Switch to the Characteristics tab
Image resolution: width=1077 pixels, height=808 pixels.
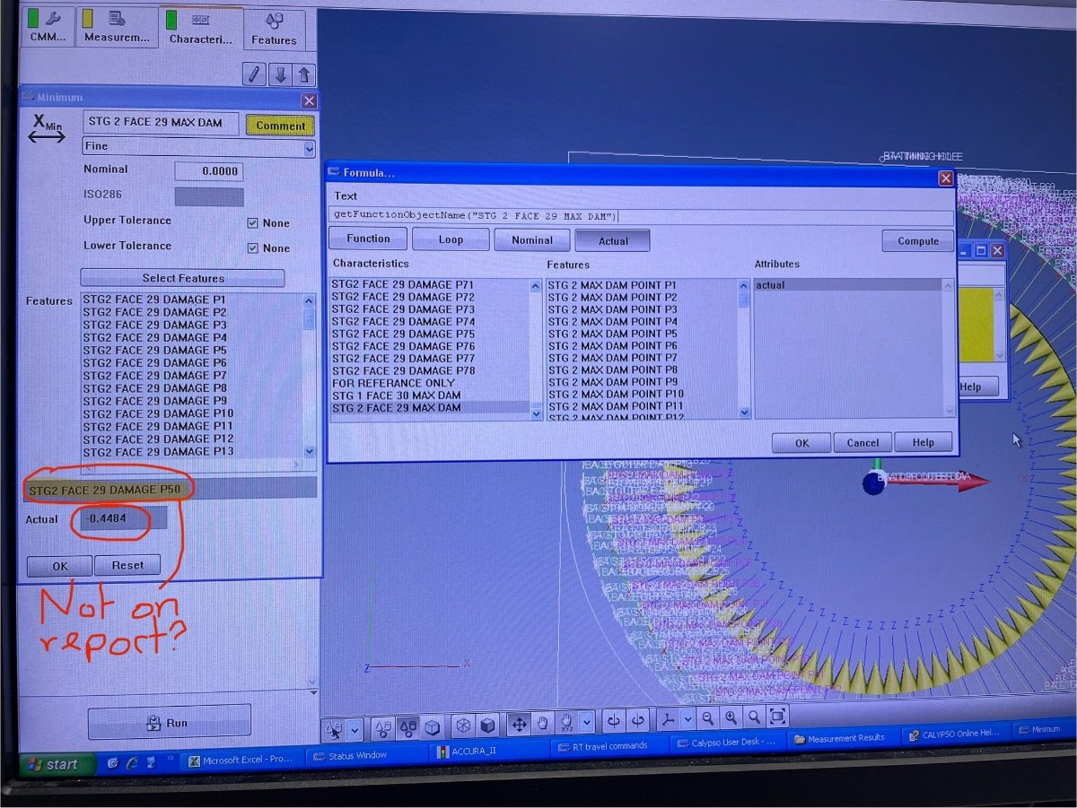(201, 28)
